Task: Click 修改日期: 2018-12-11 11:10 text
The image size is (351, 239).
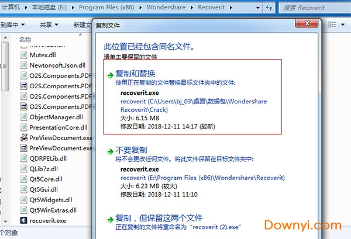Action: (x=159, y=194)
